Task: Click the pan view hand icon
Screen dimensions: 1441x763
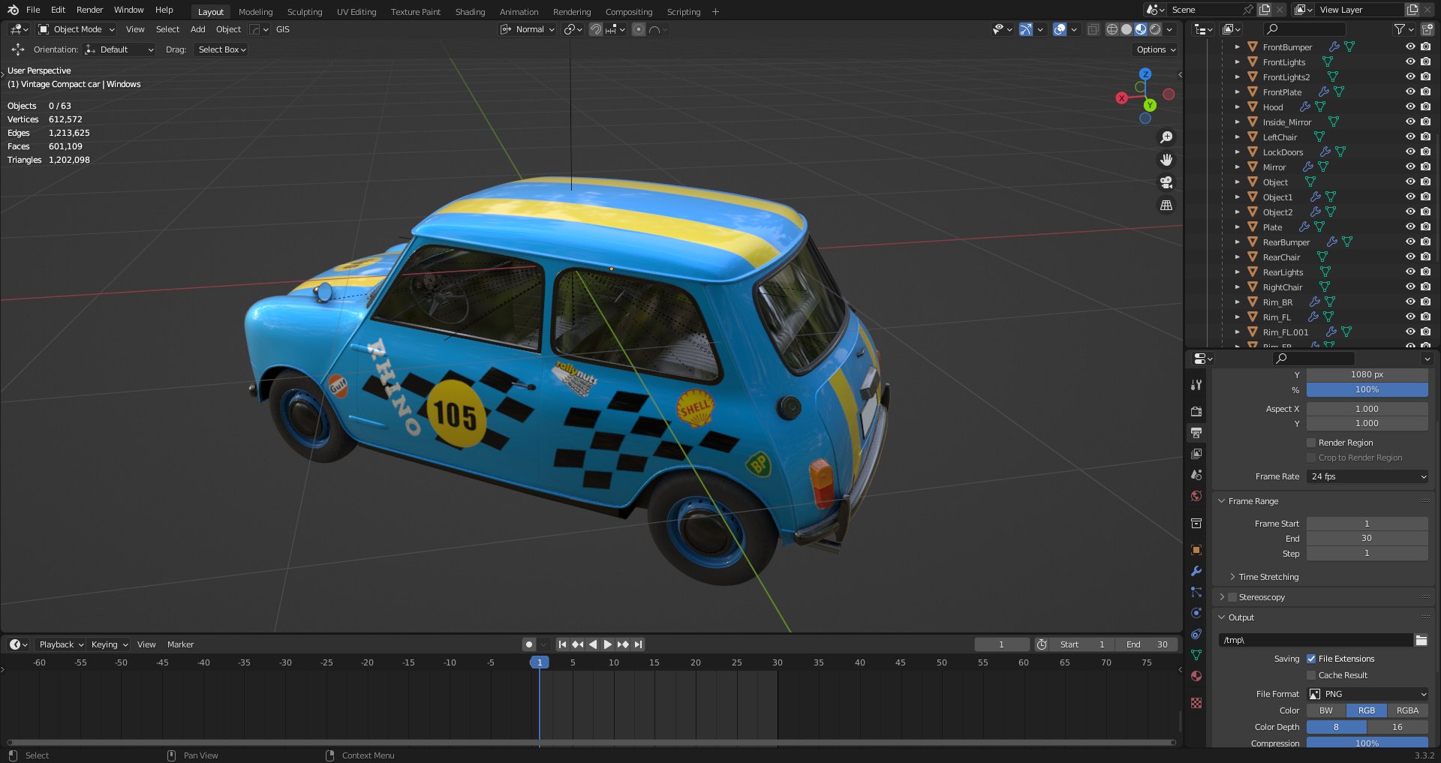Action: (x=1166, y=160)
